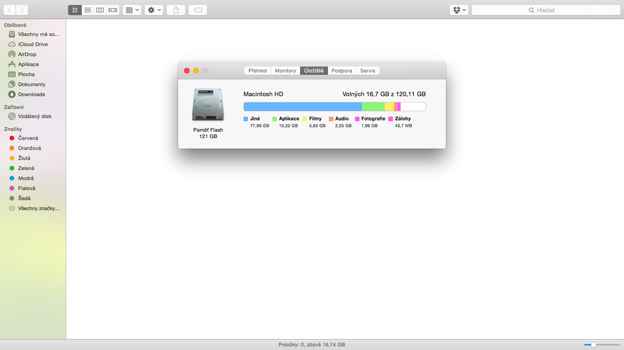The height and width of the screenshot is (350, 624).
Task: Click the magenta Fotografie legend swatch
Action: tap(357, 119)
